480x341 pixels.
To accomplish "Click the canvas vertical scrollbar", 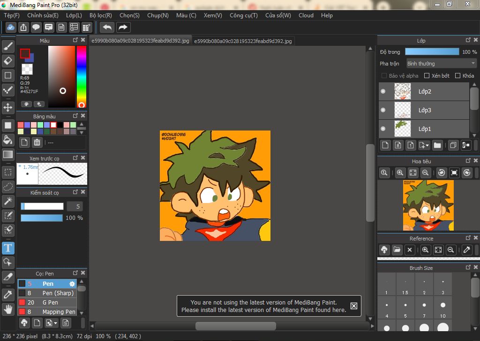I will click(370, 182).
